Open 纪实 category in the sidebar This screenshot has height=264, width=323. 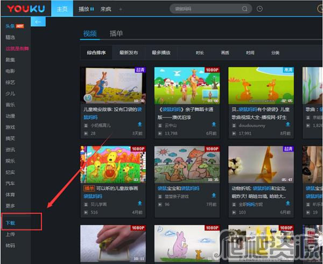click(10, 172)
